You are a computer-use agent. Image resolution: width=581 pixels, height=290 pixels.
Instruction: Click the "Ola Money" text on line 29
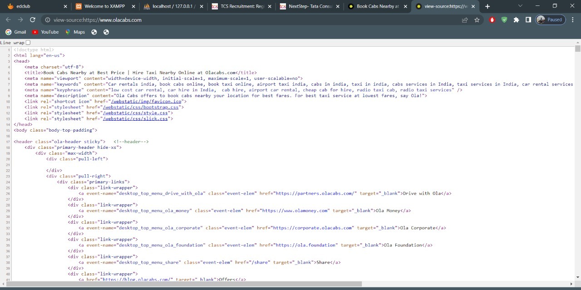tap(387, 211)
